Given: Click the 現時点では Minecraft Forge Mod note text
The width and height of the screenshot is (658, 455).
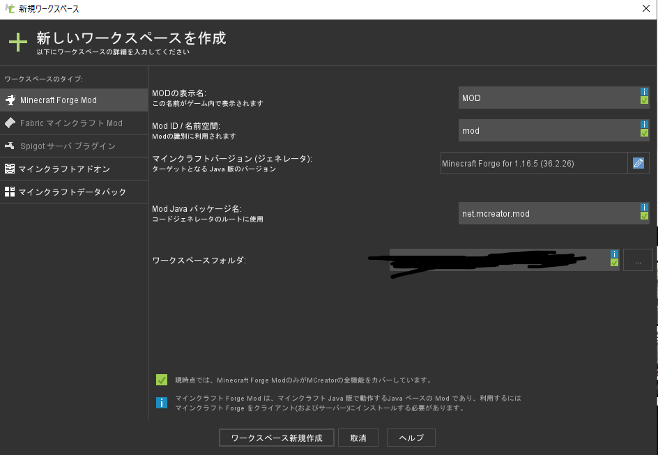Looking at the screenshot, I should 303,380.
